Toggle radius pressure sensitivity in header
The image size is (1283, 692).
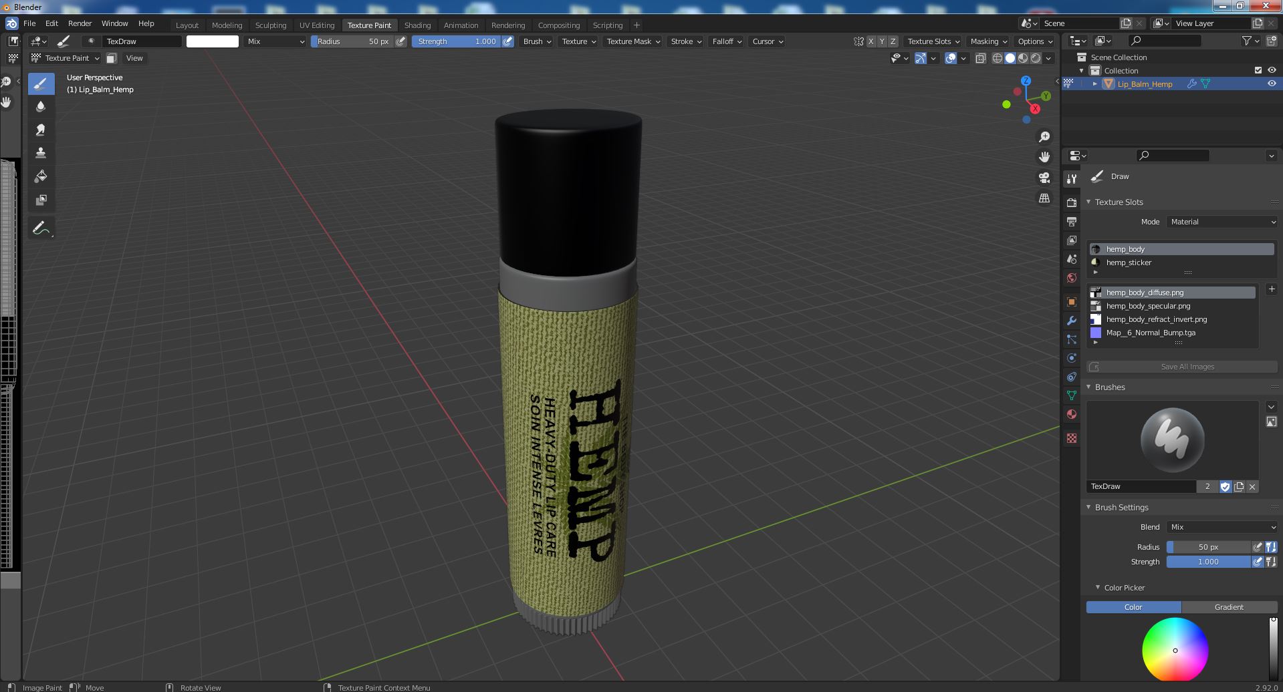400,41
